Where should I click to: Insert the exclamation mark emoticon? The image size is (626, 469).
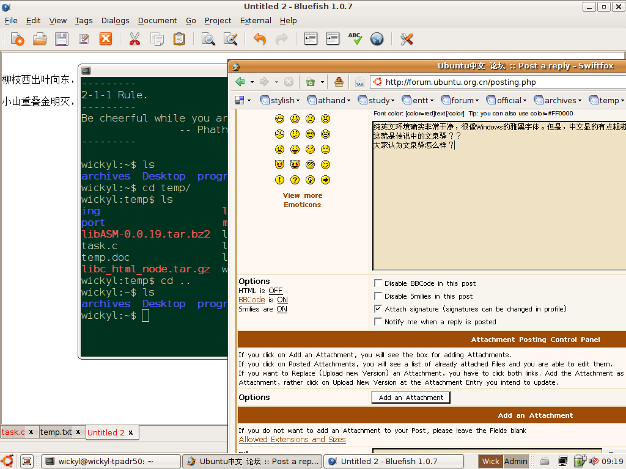pyautogui.click(x=279, y=180)
